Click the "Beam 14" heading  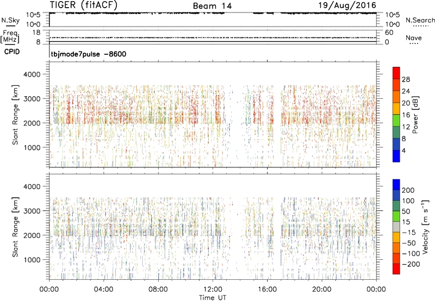pos(212,6)
